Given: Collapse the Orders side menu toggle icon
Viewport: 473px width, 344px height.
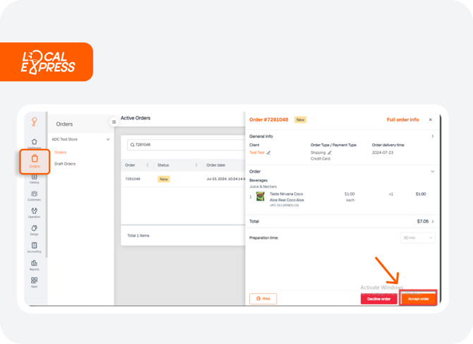Looking at the screenshot, I should 114,122.
